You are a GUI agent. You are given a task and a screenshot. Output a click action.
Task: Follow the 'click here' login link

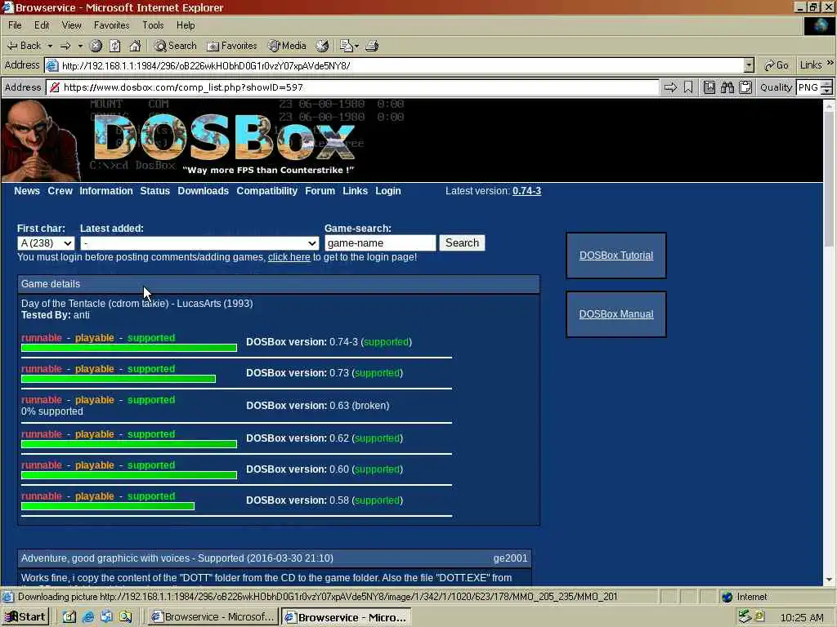[x=289, y=257]
